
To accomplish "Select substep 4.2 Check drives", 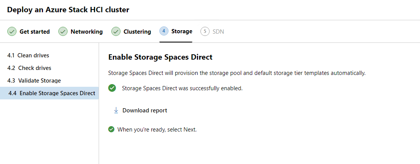I will (29, 68).
